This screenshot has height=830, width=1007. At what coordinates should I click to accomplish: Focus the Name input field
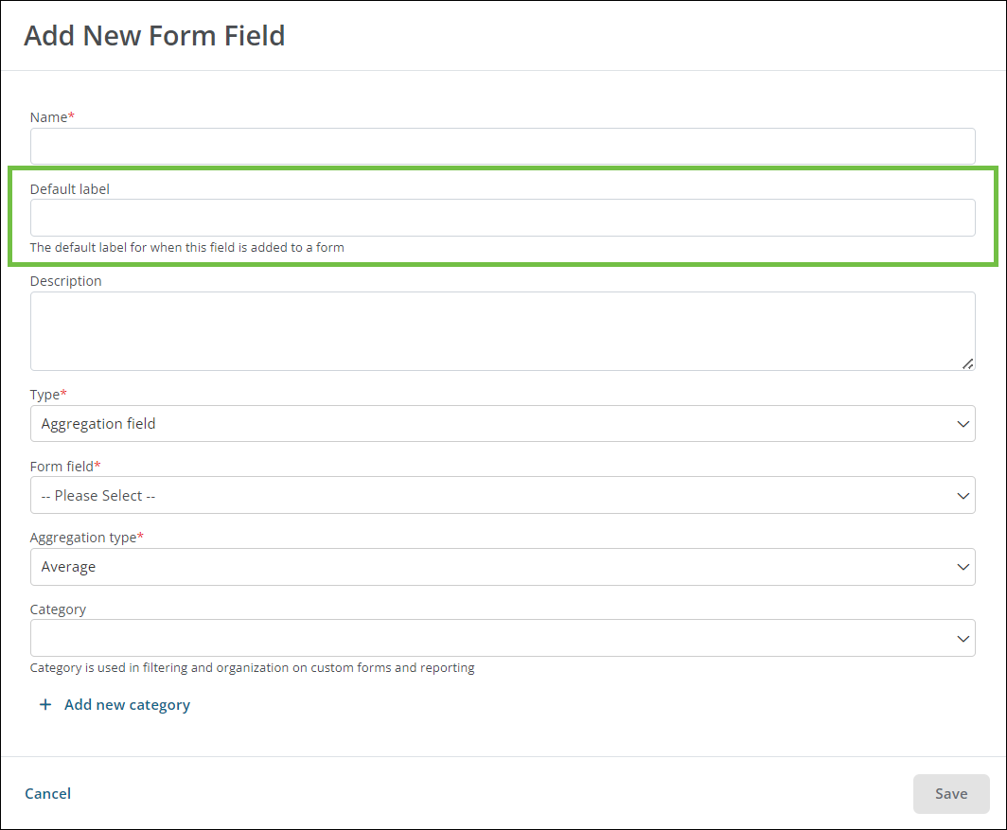click(x=503, y=147)
